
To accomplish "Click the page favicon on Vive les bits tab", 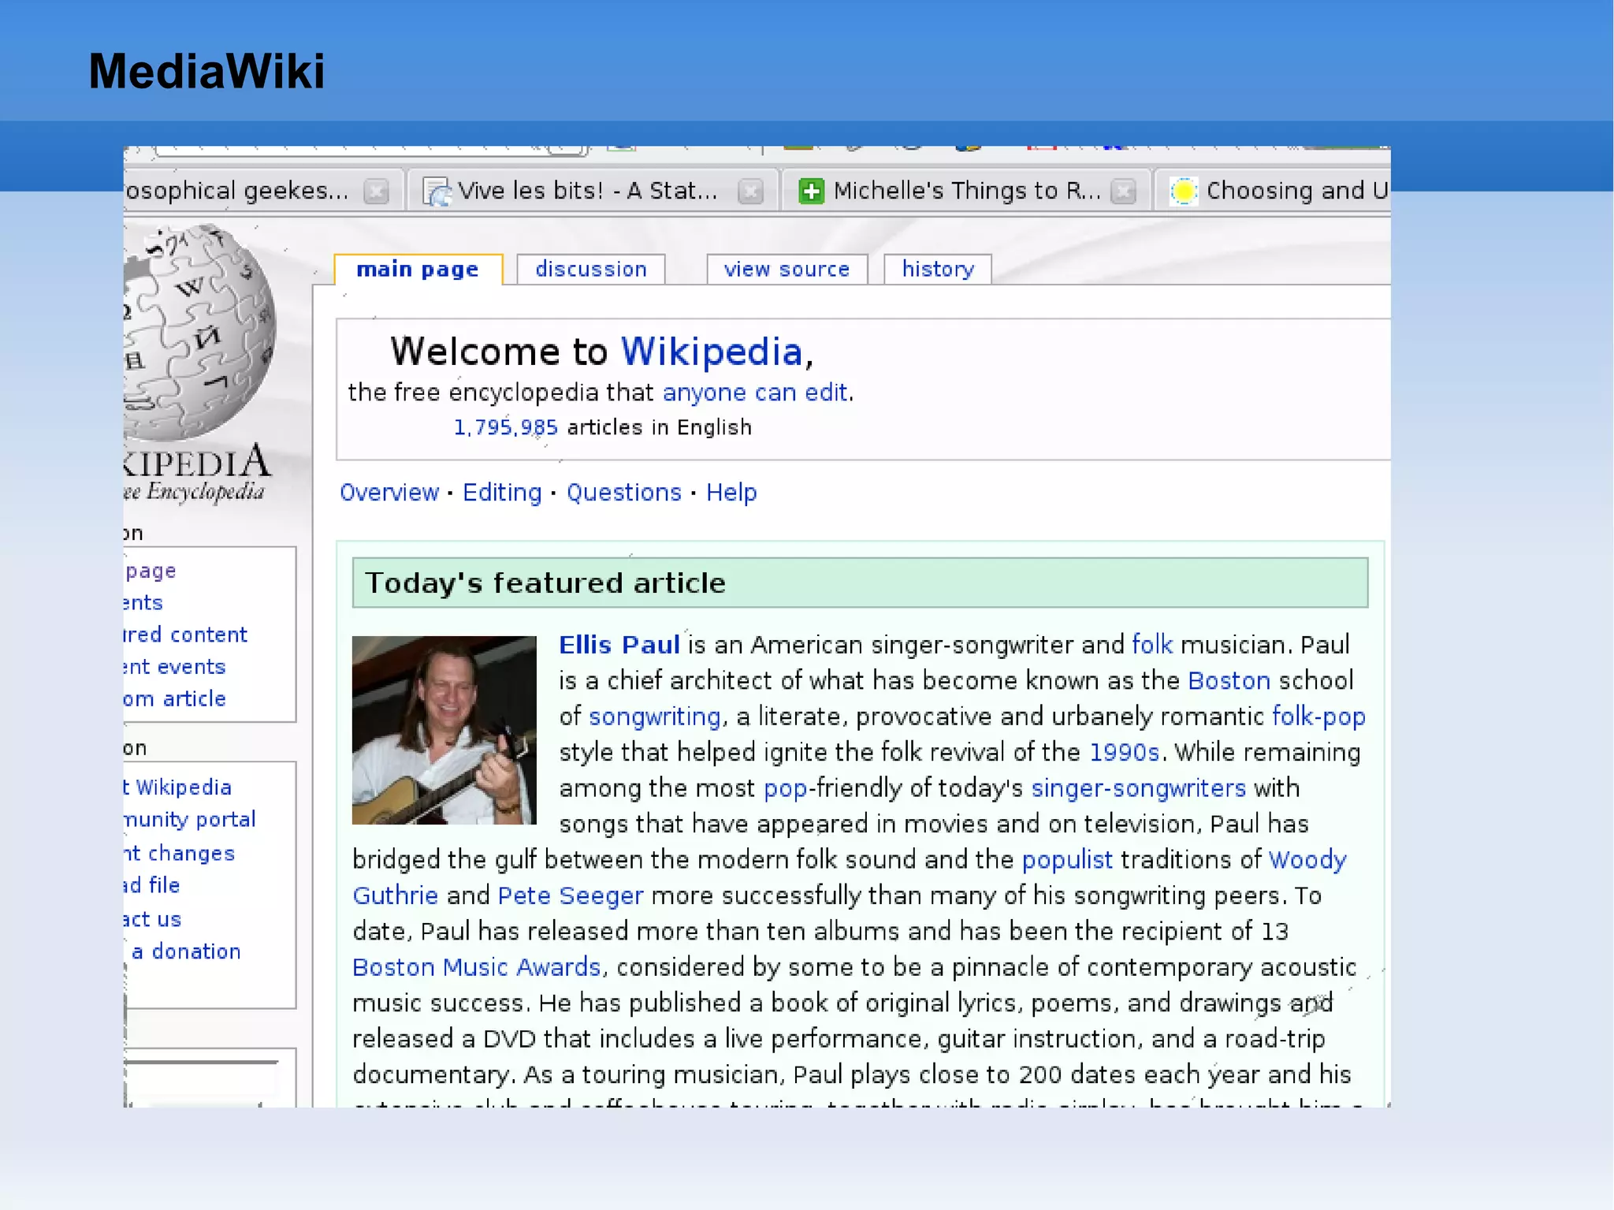I will 437,191.
